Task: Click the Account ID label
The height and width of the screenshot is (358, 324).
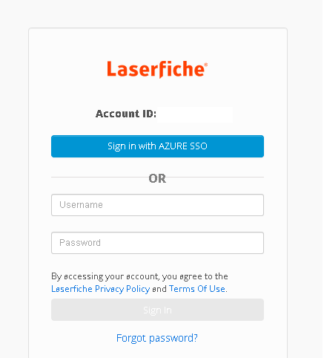Action: click(126, 114)
